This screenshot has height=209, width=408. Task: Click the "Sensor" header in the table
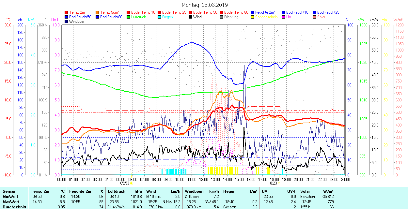click(9, 191)
